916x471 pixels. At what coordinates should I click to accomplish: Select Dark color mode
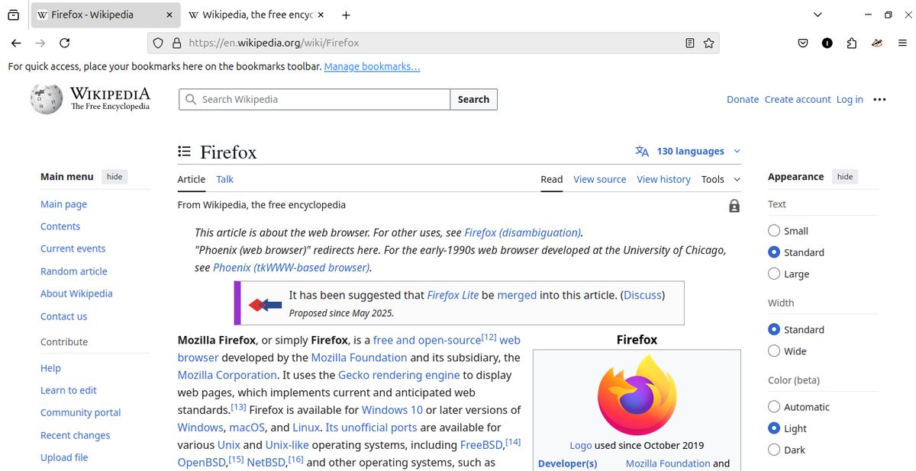pos(774,450)
